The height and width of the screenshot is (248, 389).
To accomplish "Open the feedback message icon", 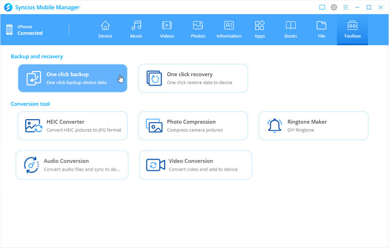I will click(x=322, y=7).
